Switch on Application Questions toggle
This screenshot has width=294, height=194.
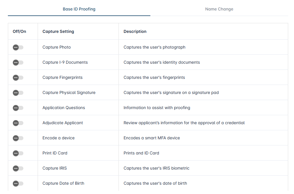(x=18, y=108)
